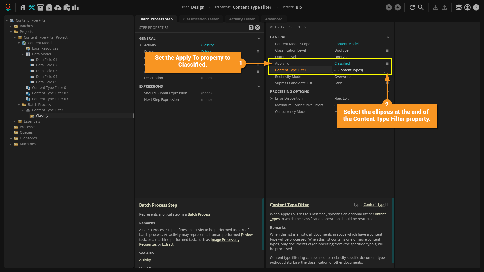Open the Content Model Scope menu

[387, 44]
